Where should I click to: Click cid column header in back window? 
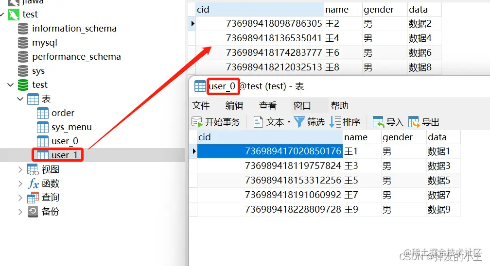coord(260,9)
